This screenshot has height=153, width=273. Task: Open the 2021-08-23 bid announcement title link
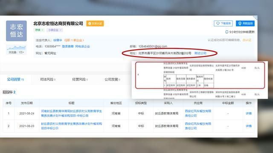click(71, 126)
